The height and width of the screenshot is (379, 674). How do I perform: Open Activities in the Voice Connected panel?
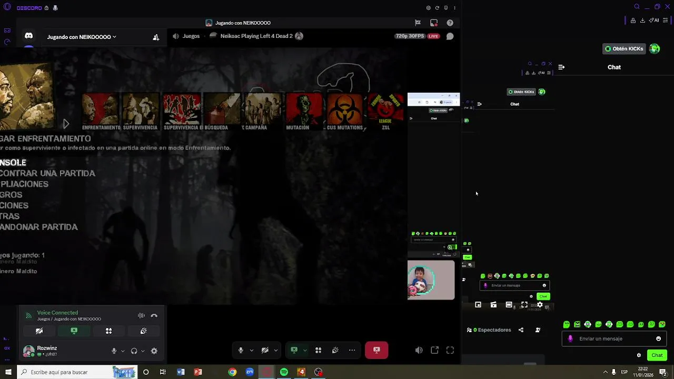[x=108, y=331]
